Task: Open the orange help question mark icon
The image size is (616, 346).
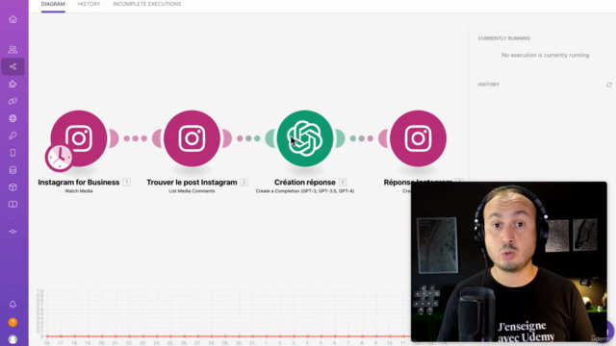Action: [13, 322]
